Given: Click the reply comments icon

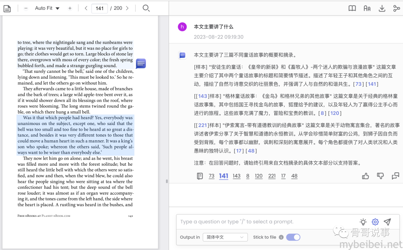Looking at the screenshot, I should [395, 176].
